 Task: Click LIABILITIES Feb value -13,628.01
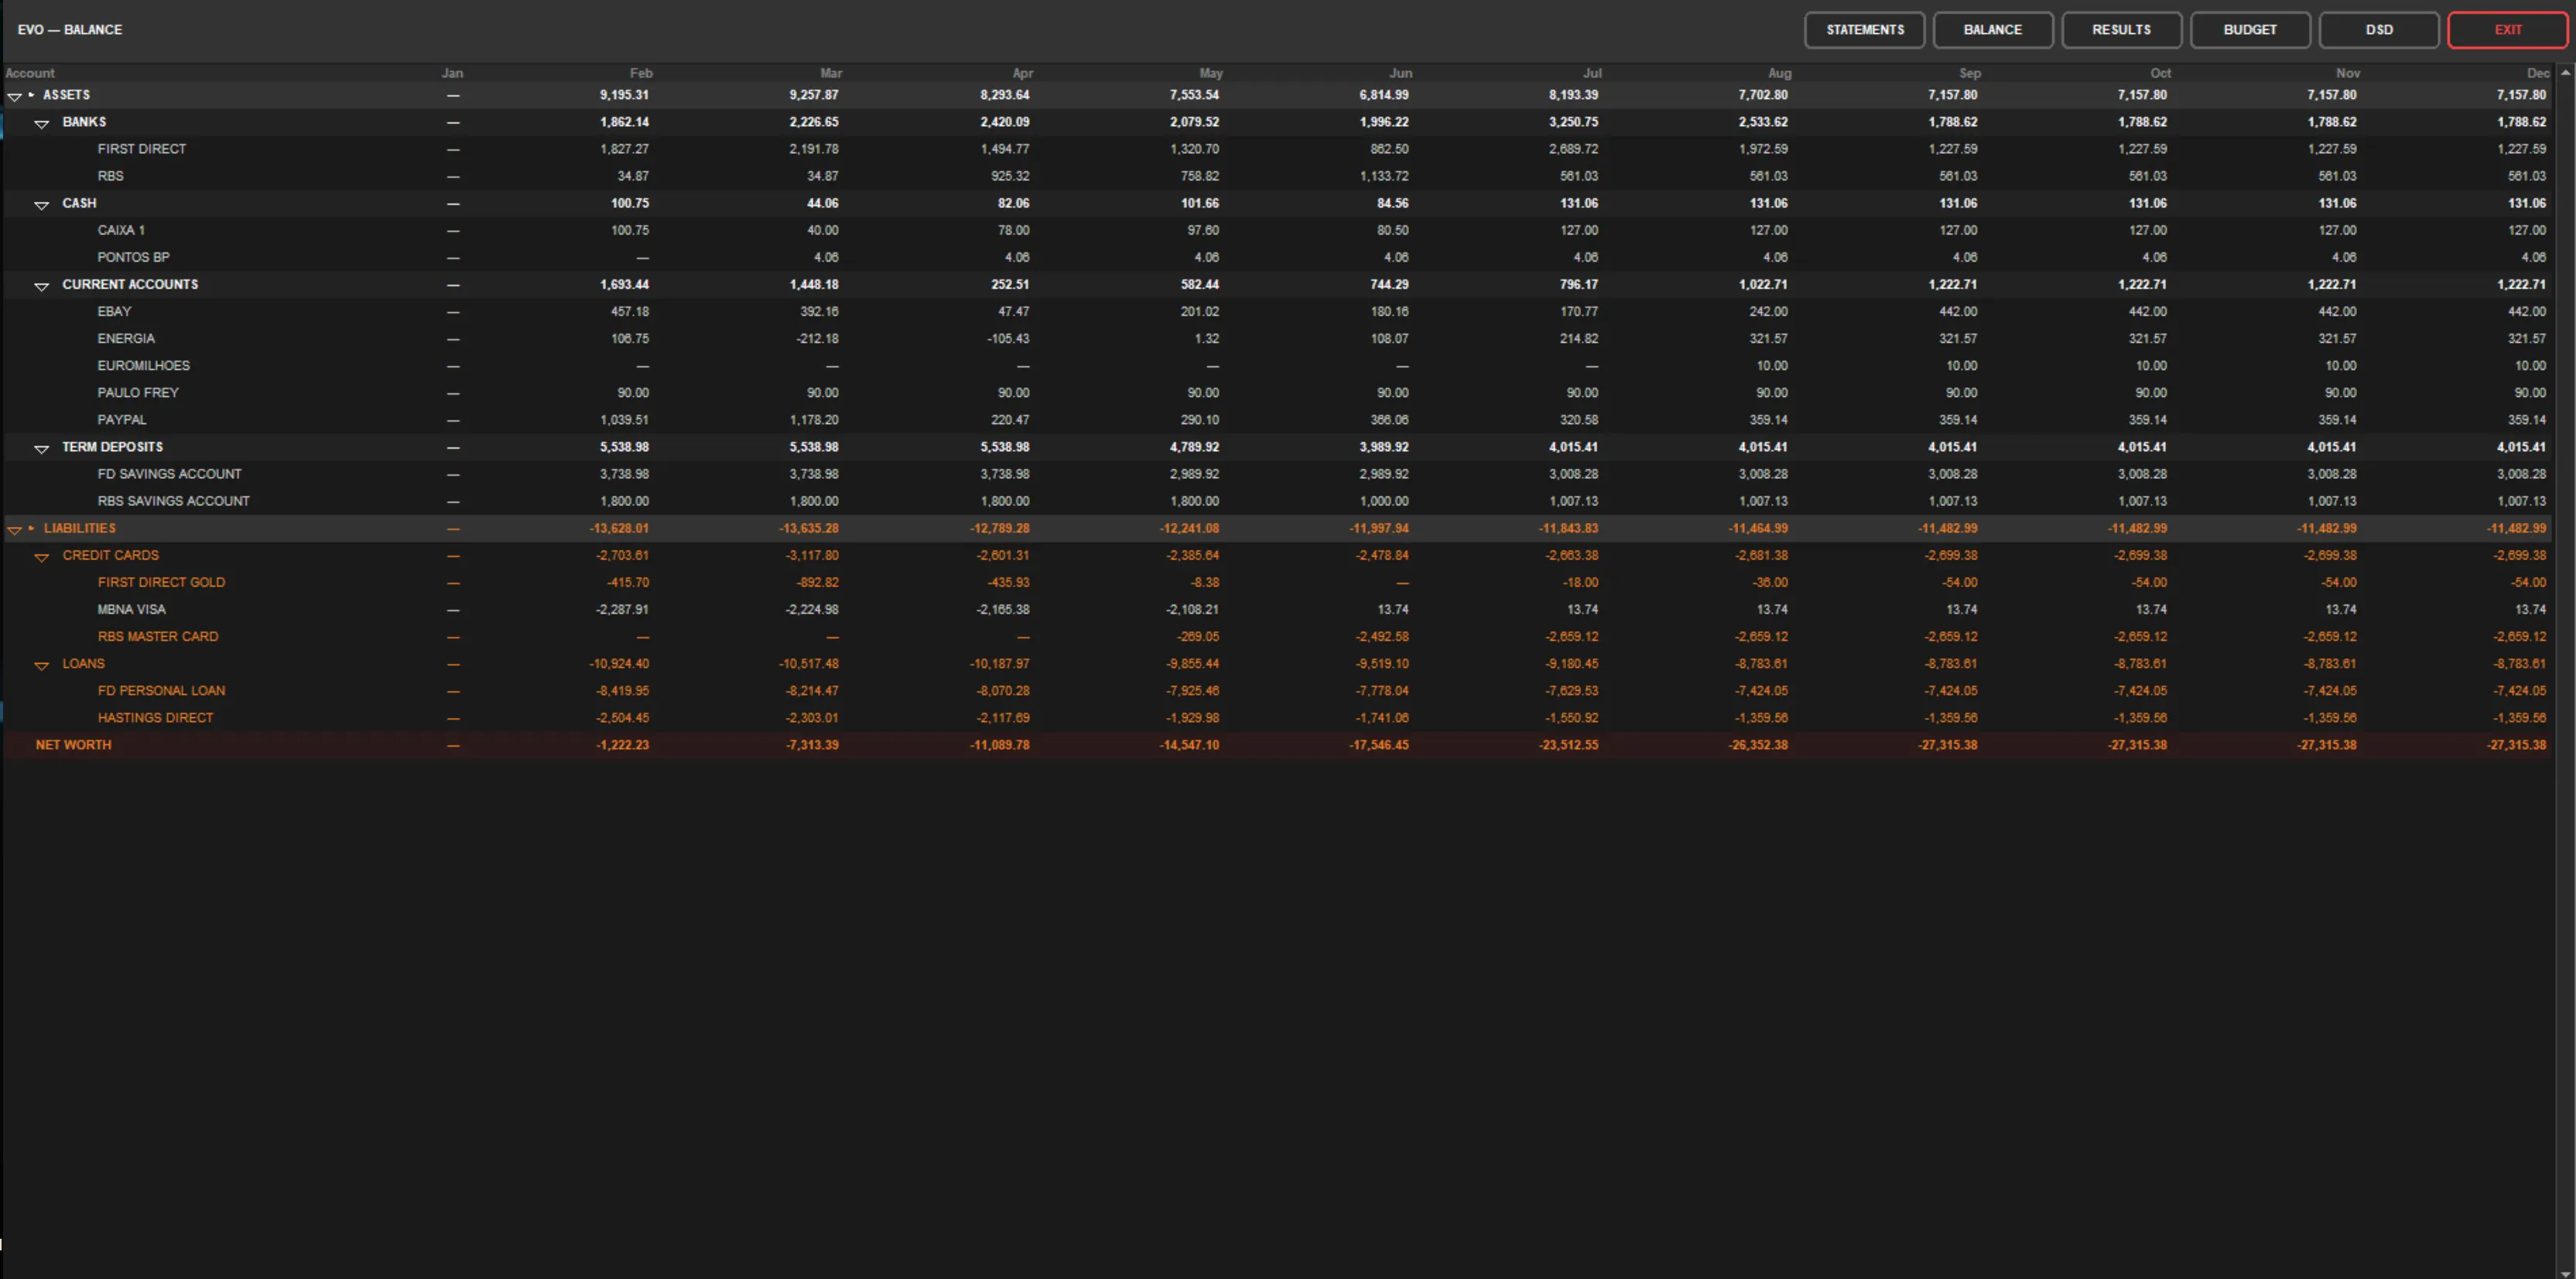click(619, 528)
